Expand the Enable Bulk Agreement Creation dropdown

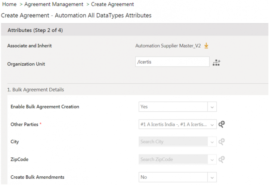coord(212,107)
